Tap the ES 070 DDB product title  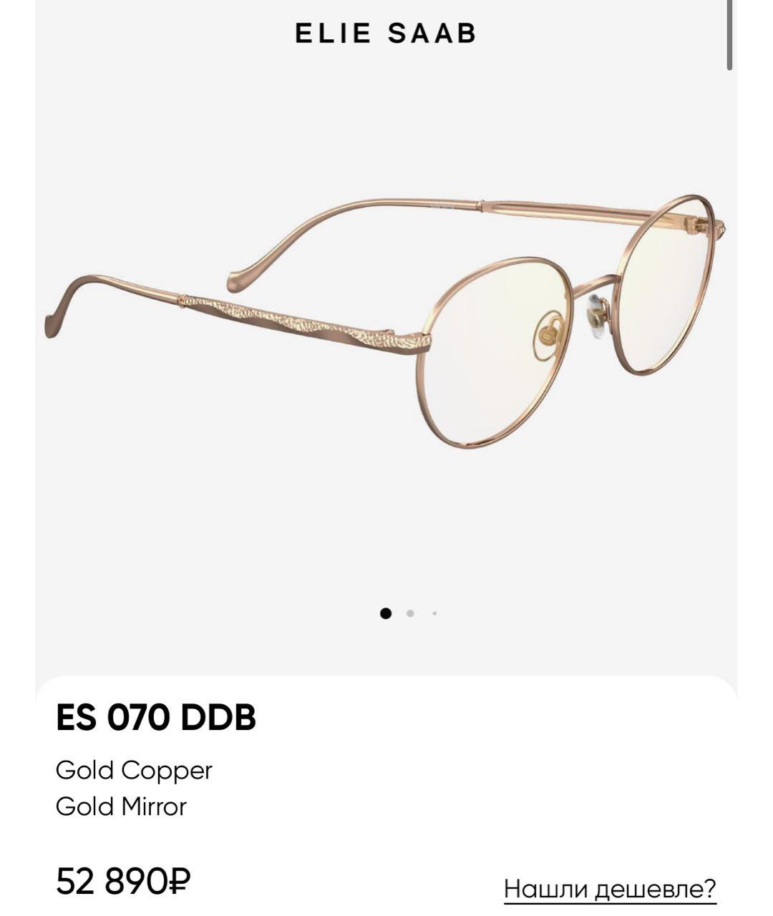coord(156,717)
